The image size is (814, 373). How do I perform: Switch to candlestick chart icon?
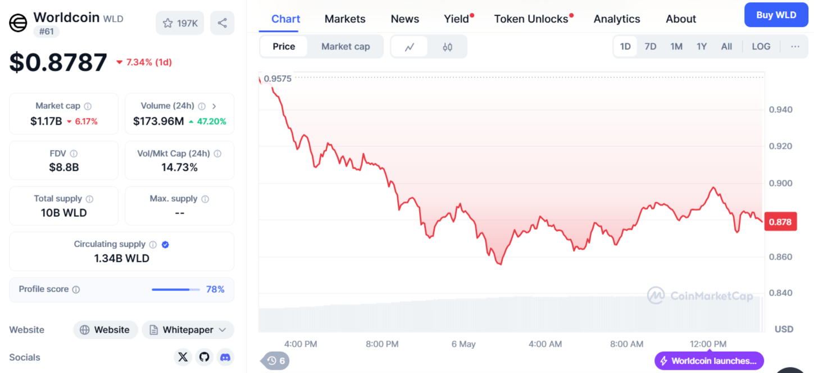coord(447,47)
